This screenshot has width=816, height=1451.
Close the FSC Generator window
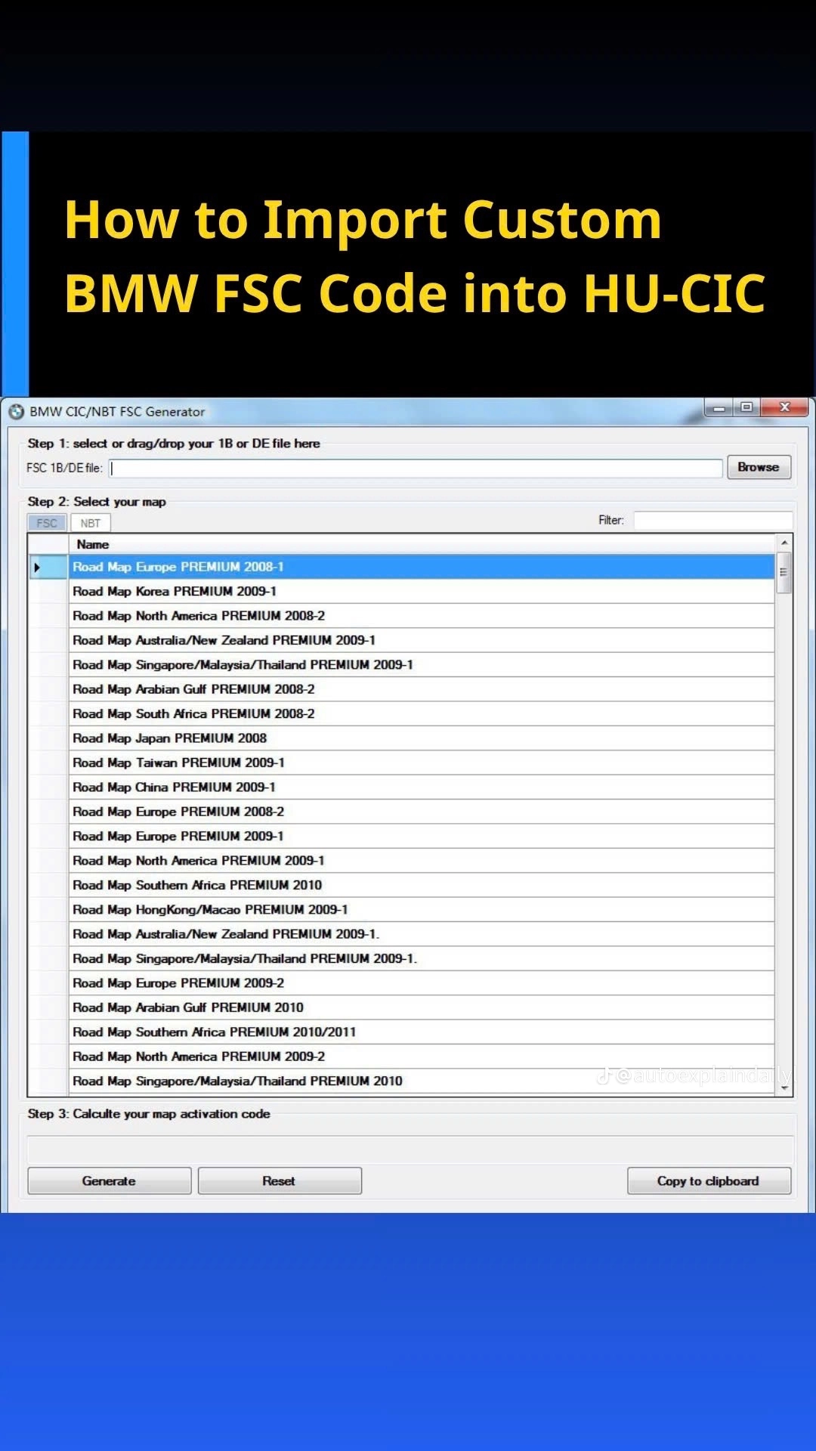point(785,408)
